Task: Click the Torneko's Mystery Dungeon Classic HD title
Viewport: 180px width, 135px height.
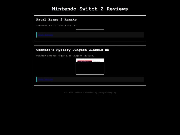Action: pyautogui.click(x=73, y=50)
